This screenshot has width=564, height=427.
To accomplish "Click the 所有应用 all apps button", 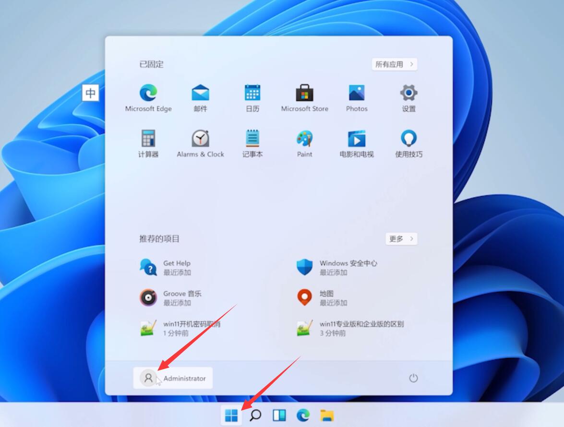I will 394,64.
